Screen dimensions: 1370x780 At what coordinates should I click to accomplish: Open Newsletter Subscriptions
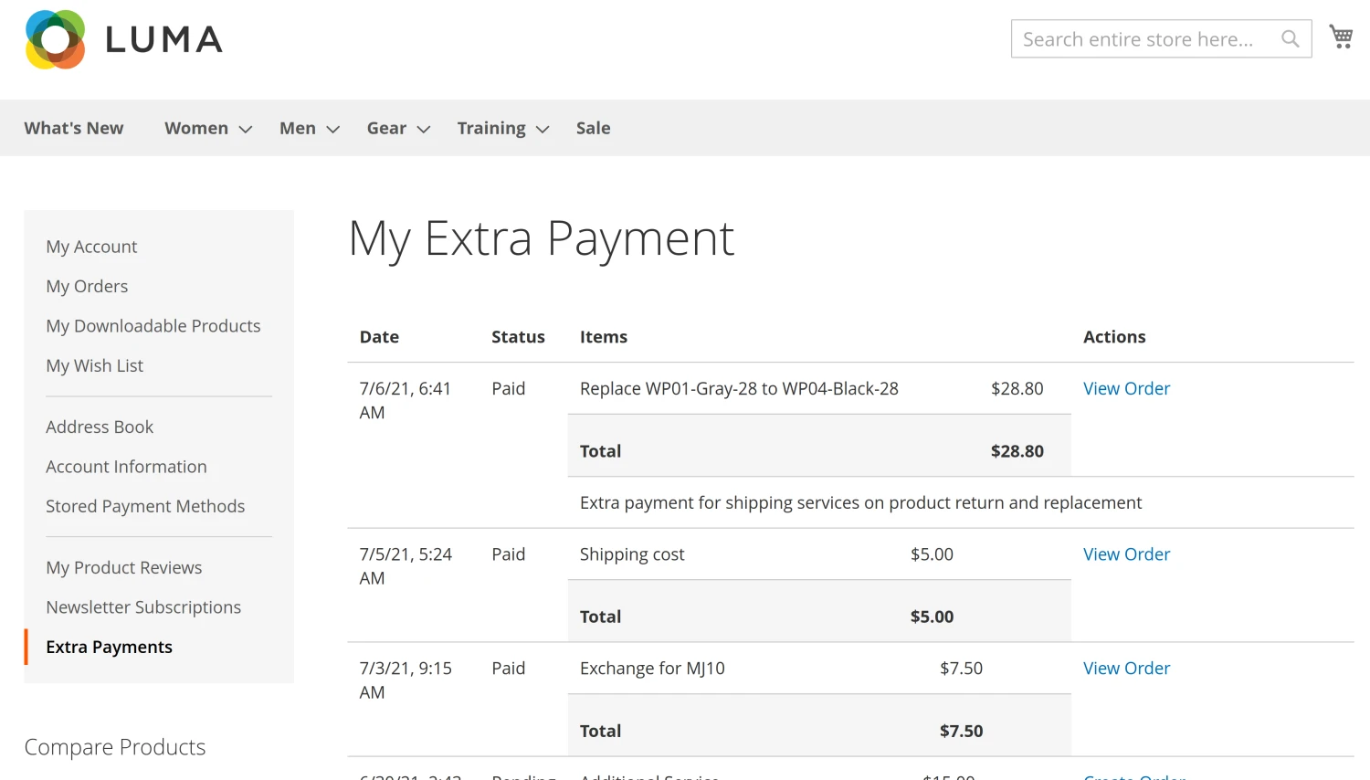[143, 607]
